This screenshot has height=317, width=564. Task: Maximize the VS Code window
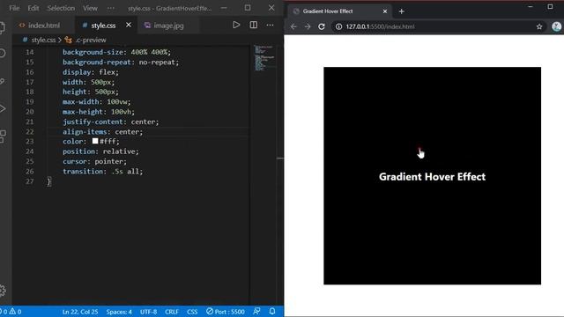(248, 8)
